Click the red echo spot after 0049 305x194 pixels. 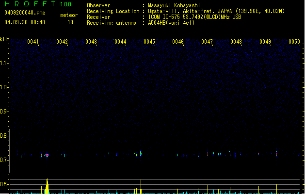[x=276, y=154]
